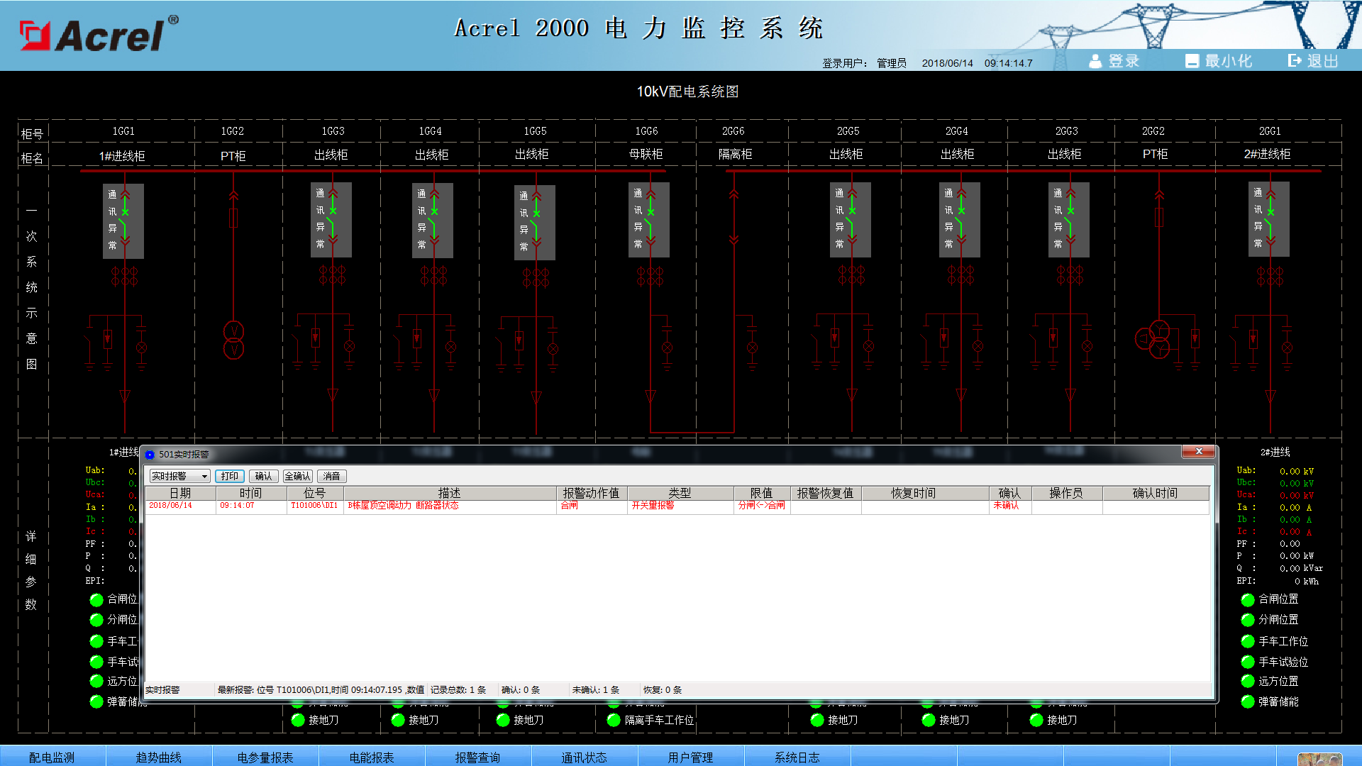Sort alarms by 日期 column header

pyautogui.click(x=180, y=493)
